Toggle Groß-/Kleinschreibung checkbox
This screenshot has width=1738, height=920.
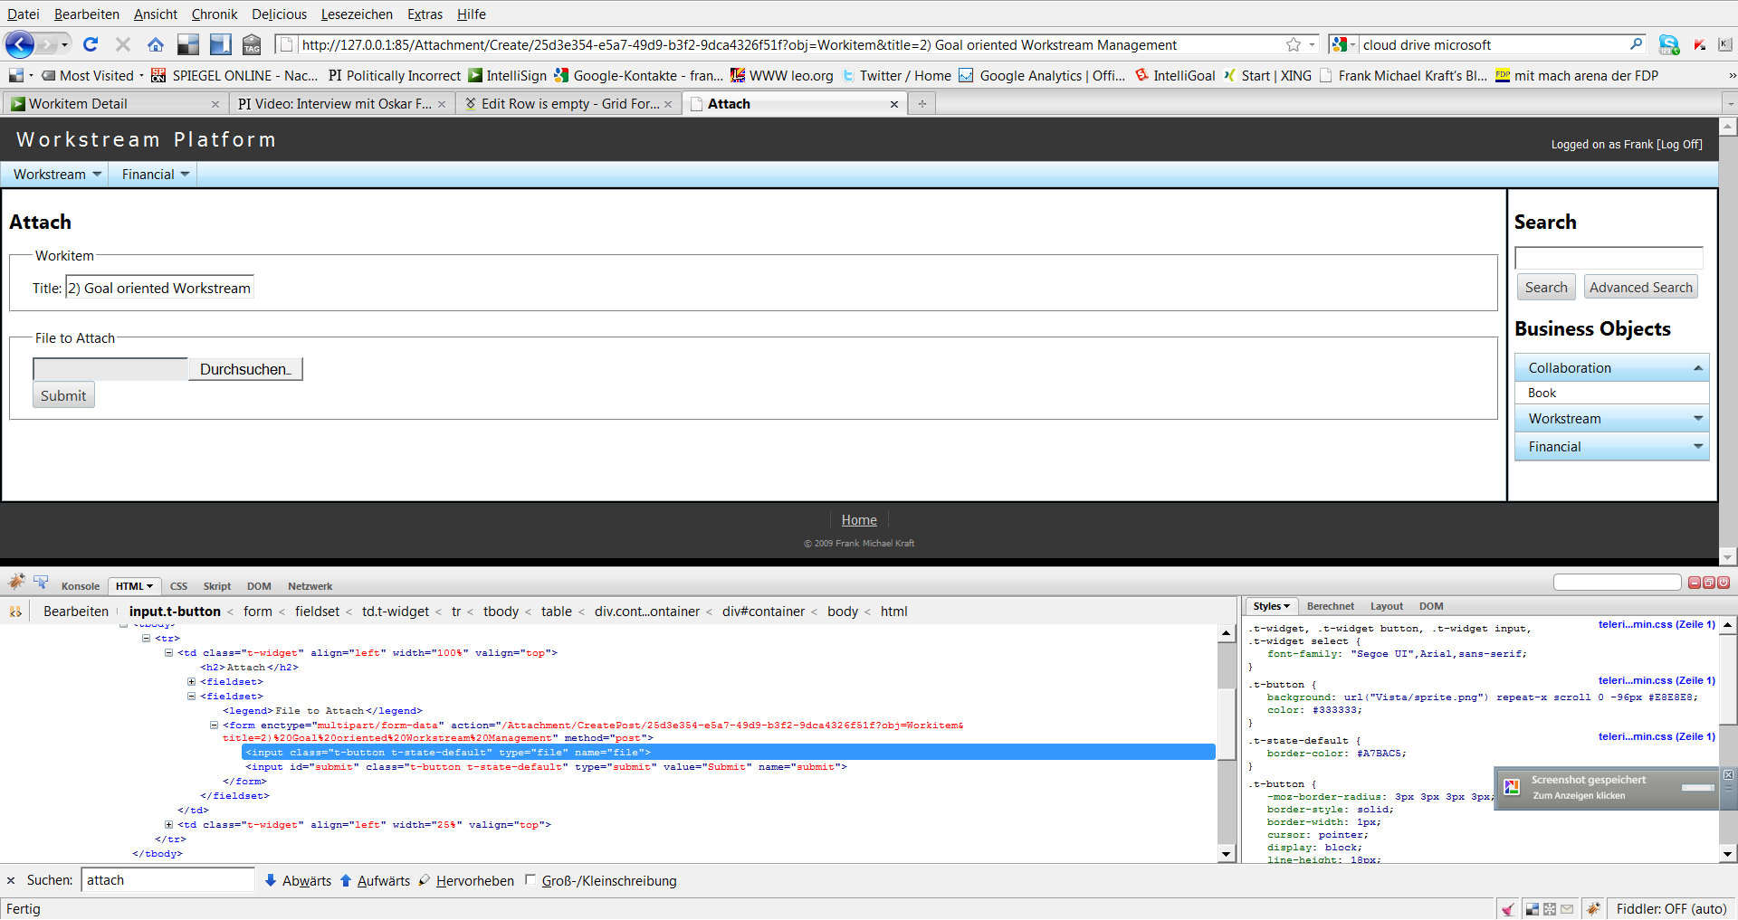point(530,879)
